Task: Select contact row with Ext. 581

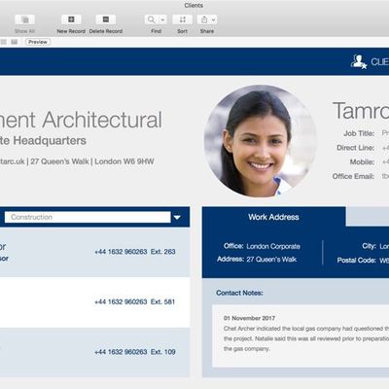Action: click(x=94, y=302)
